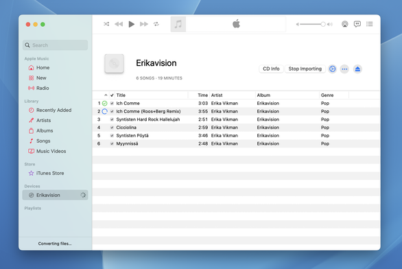Select the Ich Comme song title
This screenshot has height=269, width=402.
click(128, 104)
